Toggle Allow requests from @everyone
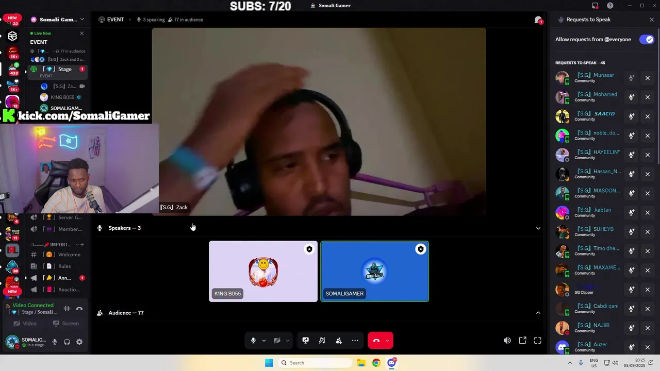The height and width of the screenshot is (371, 660). 647,40
